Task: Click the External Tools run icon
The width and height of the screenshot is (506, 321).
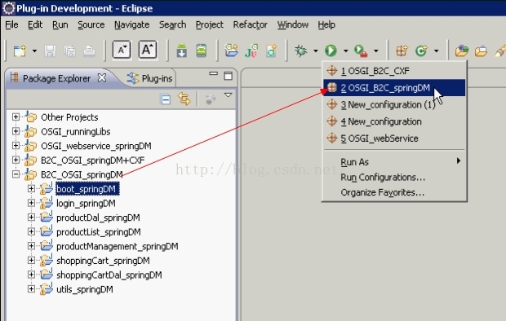Action: tap(361, 51)
